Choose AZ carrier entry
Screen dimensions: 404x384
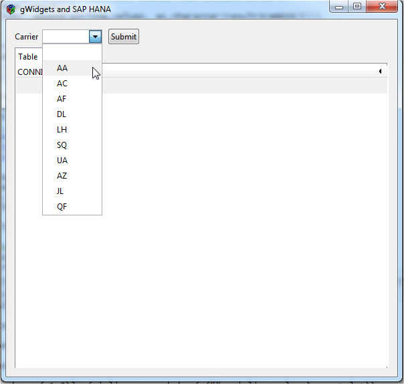coord(72,176)
